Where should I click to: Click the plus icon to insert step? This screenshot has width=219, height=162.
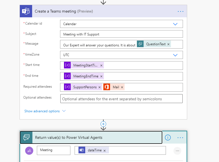[103, 124]
